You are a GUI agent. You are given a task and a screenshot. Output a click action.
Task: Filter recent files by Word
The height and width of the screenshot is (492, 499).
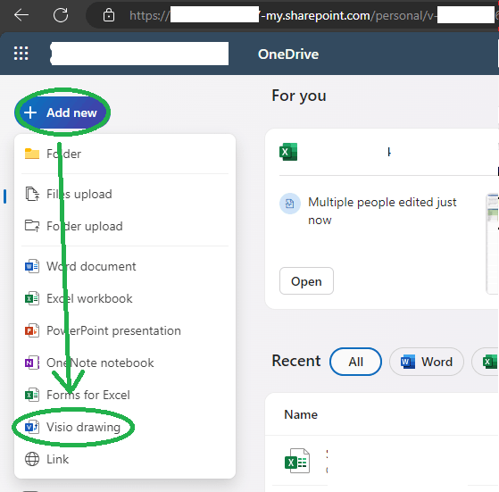coord(427,362)
